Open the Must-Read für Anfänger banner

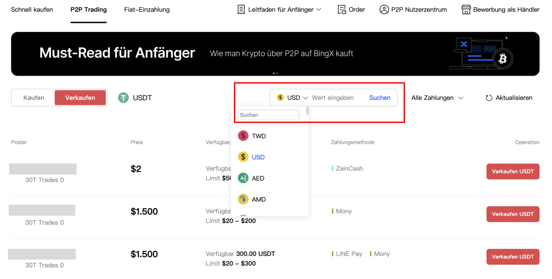click(275, 54)
